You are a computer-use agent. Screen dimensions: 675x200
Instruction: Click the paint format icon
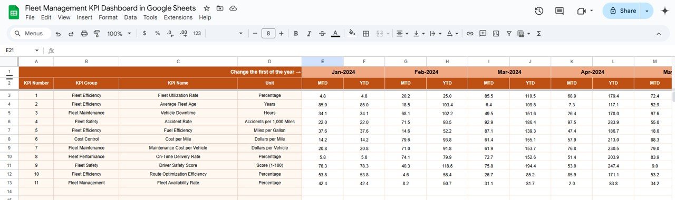pyautogui.click(x=97, y=33)
